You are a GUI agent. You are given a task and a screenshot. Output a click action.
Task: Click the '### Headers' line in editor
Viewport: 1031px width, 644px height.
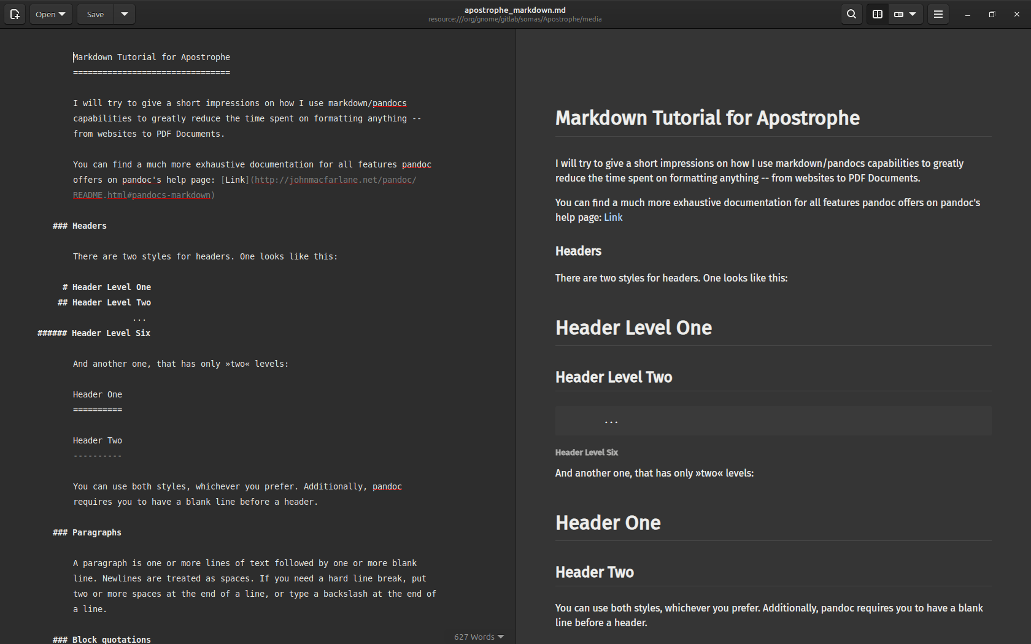(x=89, y=226)
